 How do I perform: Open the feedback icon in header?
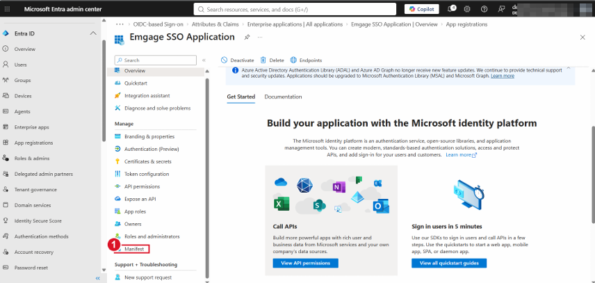pyautogui.click(x=501, y=9)
